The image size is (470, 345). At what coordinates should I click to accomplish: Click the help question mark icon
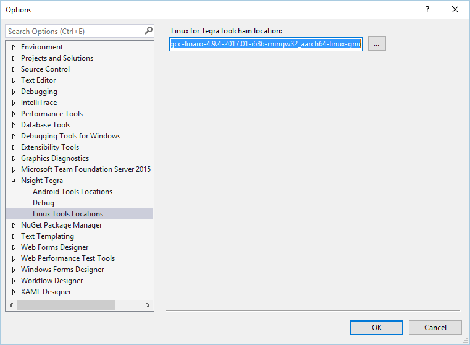tap(427, 10)
